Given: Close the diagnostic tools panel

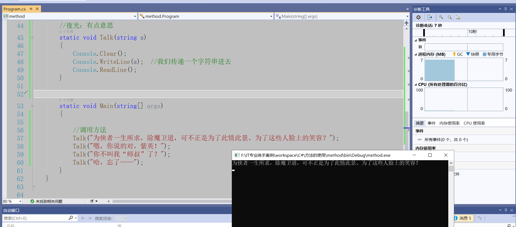Looking at the screenshot, I should click(x=511, y=9).
